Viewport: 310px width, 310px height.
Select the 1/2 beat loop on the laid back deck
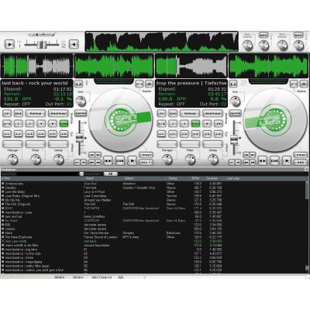pyautogui.click(x=7, y=124)
